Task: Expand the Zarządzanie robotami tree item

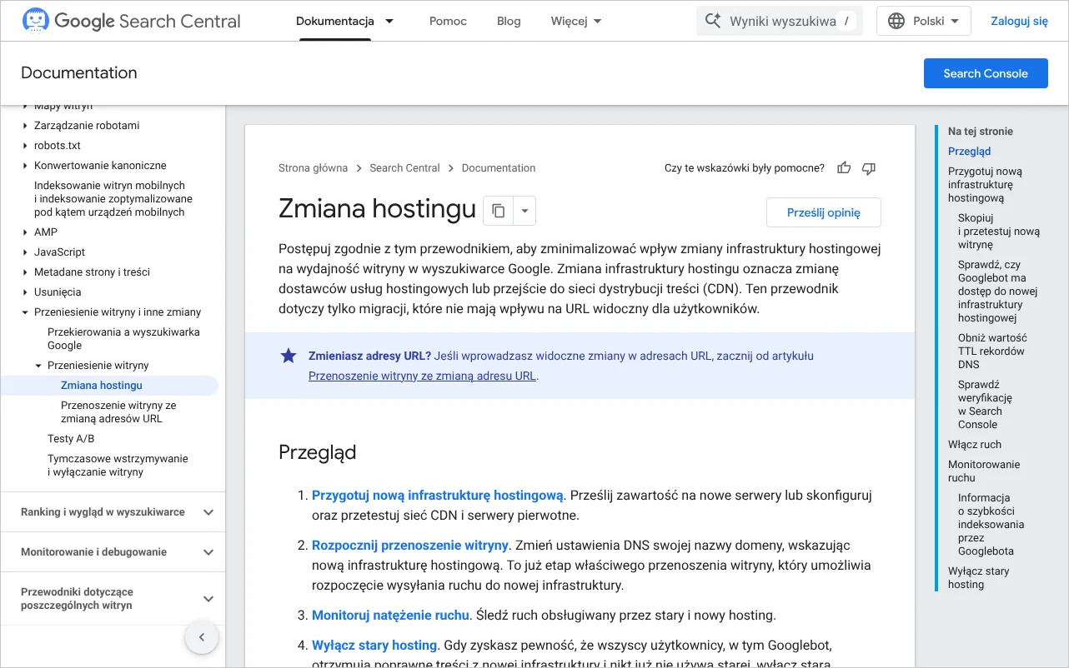Action: click(26, 126)
